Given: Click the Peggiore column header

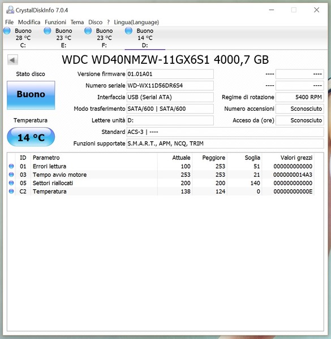Looking at the screenshot, I should (x=210, y=158).
